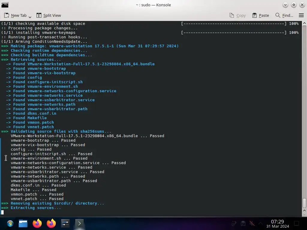The image size is (307, 230).
Task: Click the scrollbar down arrow at bottom
Action: (x=304, y=215)
